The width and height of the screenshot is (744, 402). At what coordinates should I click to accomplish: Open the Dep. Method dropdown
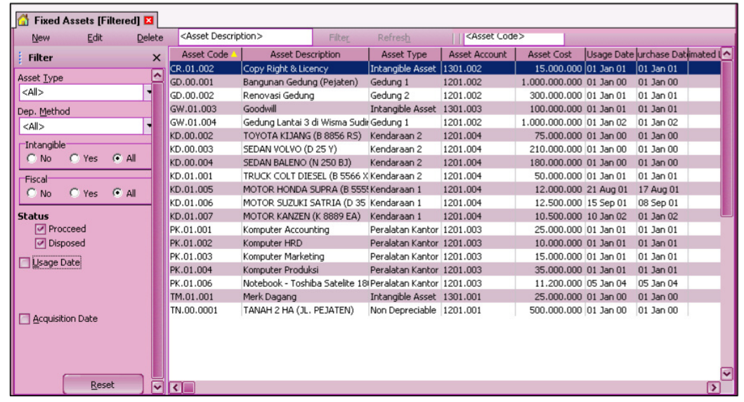click(x=149, y=126)
